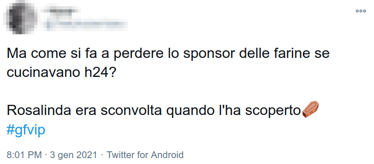Screen dimensions: 374x164
Task: Open the three-dot more options menu
Action: (361, 11)
